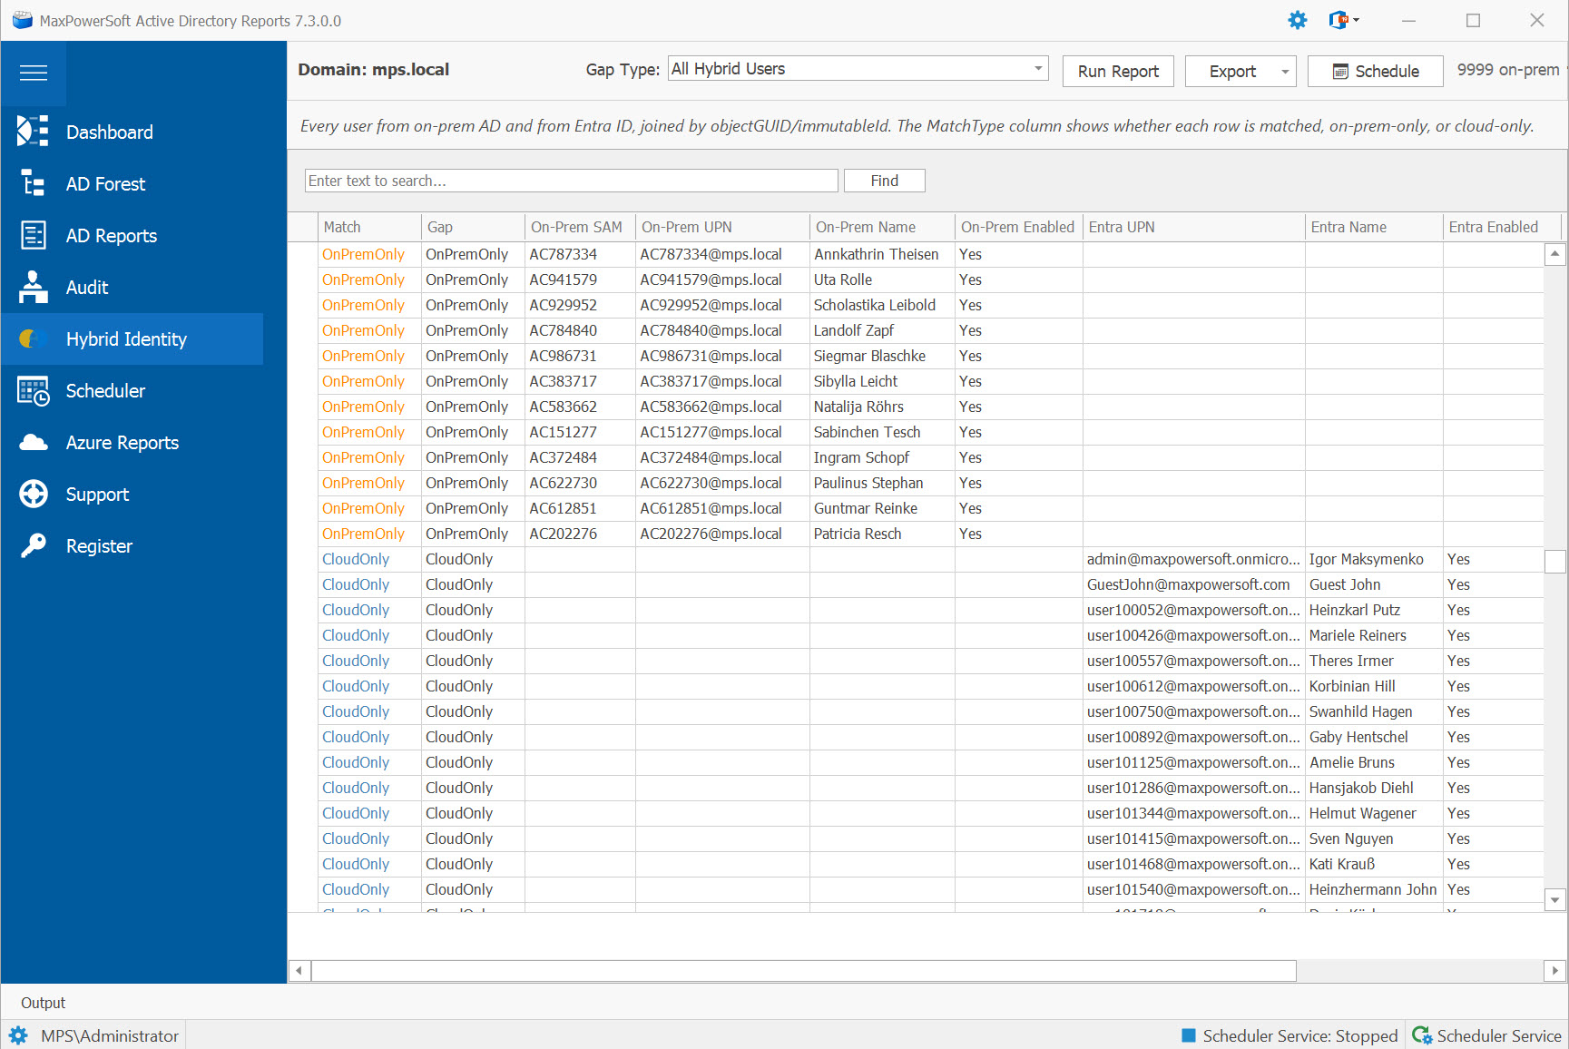The height and width of the screenshot is (1049, 1569).
Task: Click the Scheduler Service refresh icon
Action: [x=1422, y=1035]
